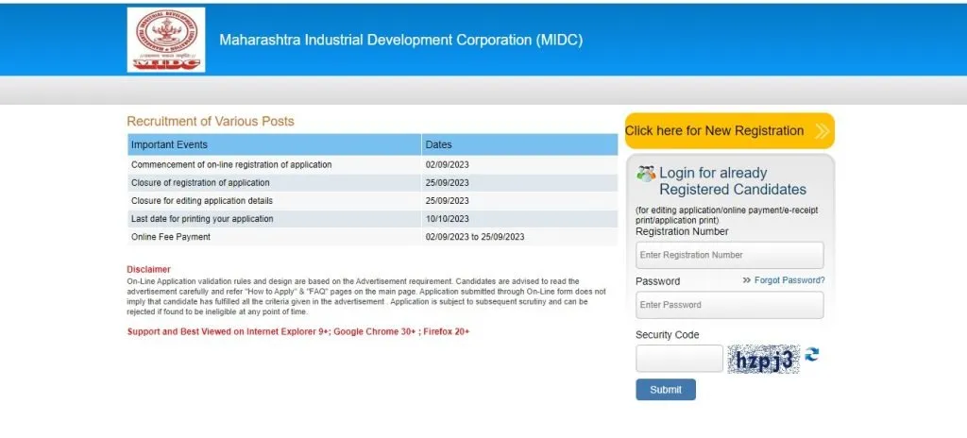The image size is (967, 438).
Task: Select Last date for printing your application
Action: click(x=202, y=218)
